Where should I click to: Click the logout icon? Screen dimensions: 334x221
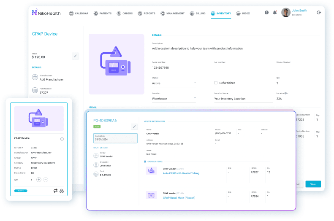(319, 13)
